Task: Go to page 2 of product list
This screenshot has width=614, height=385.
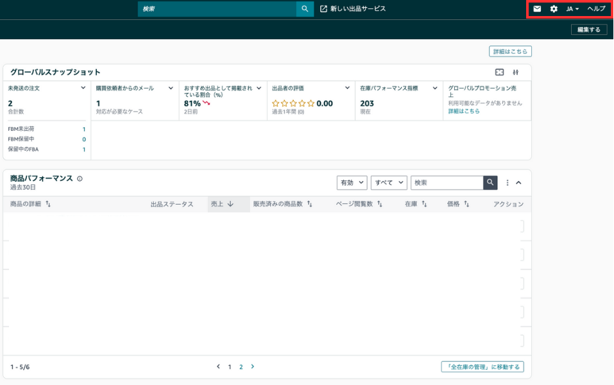Action: 241,367
